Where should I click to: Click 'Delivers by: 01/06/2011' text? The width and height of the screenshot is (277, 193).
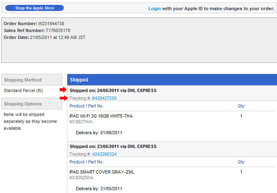pyautogui.click(x=99, y=133)
